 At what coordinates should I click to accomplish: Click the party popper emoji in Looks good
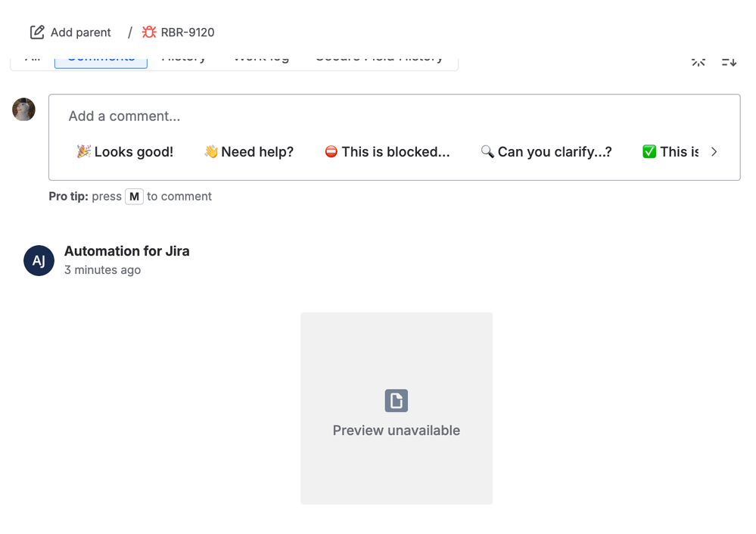tap(83, 151)
